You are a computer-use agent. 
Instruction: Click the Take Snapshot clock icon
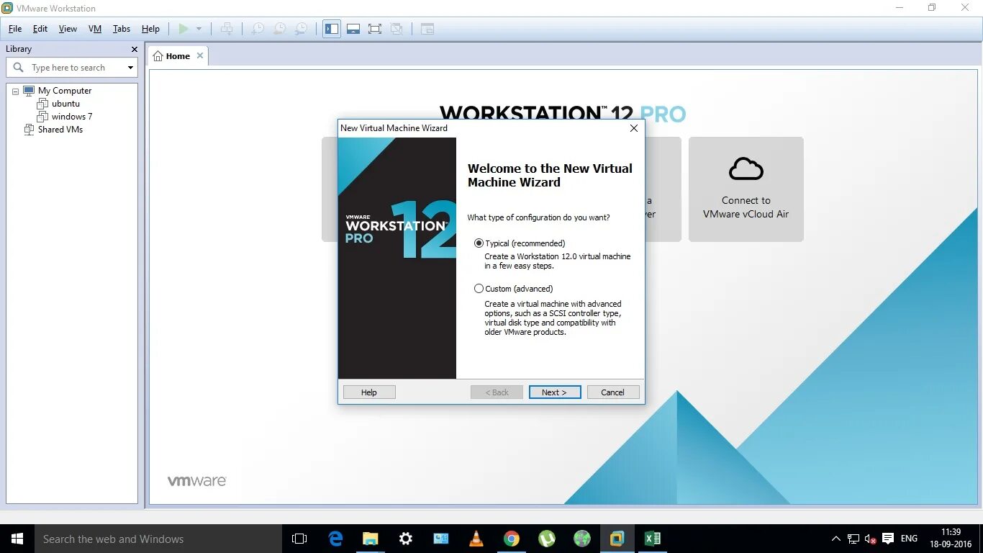257,29
